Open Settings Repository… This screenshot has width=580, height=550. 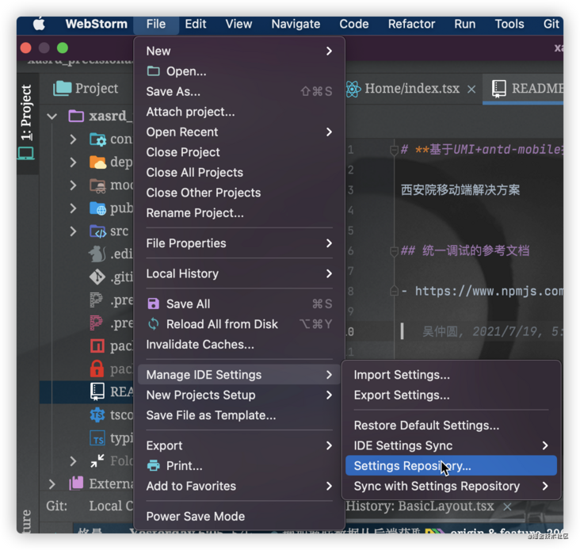pos(451,466)
